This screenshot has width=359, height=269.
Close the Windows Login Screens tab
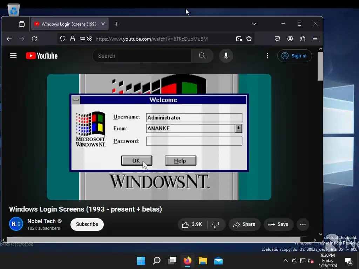(x=103, y=24)
